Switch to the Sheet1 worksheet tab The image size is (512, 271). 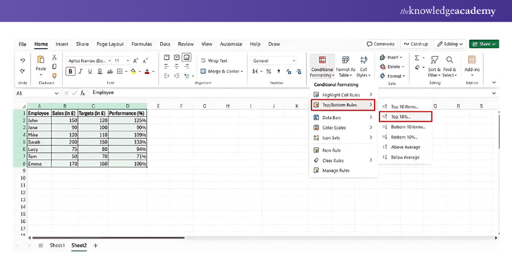point(57,245)
